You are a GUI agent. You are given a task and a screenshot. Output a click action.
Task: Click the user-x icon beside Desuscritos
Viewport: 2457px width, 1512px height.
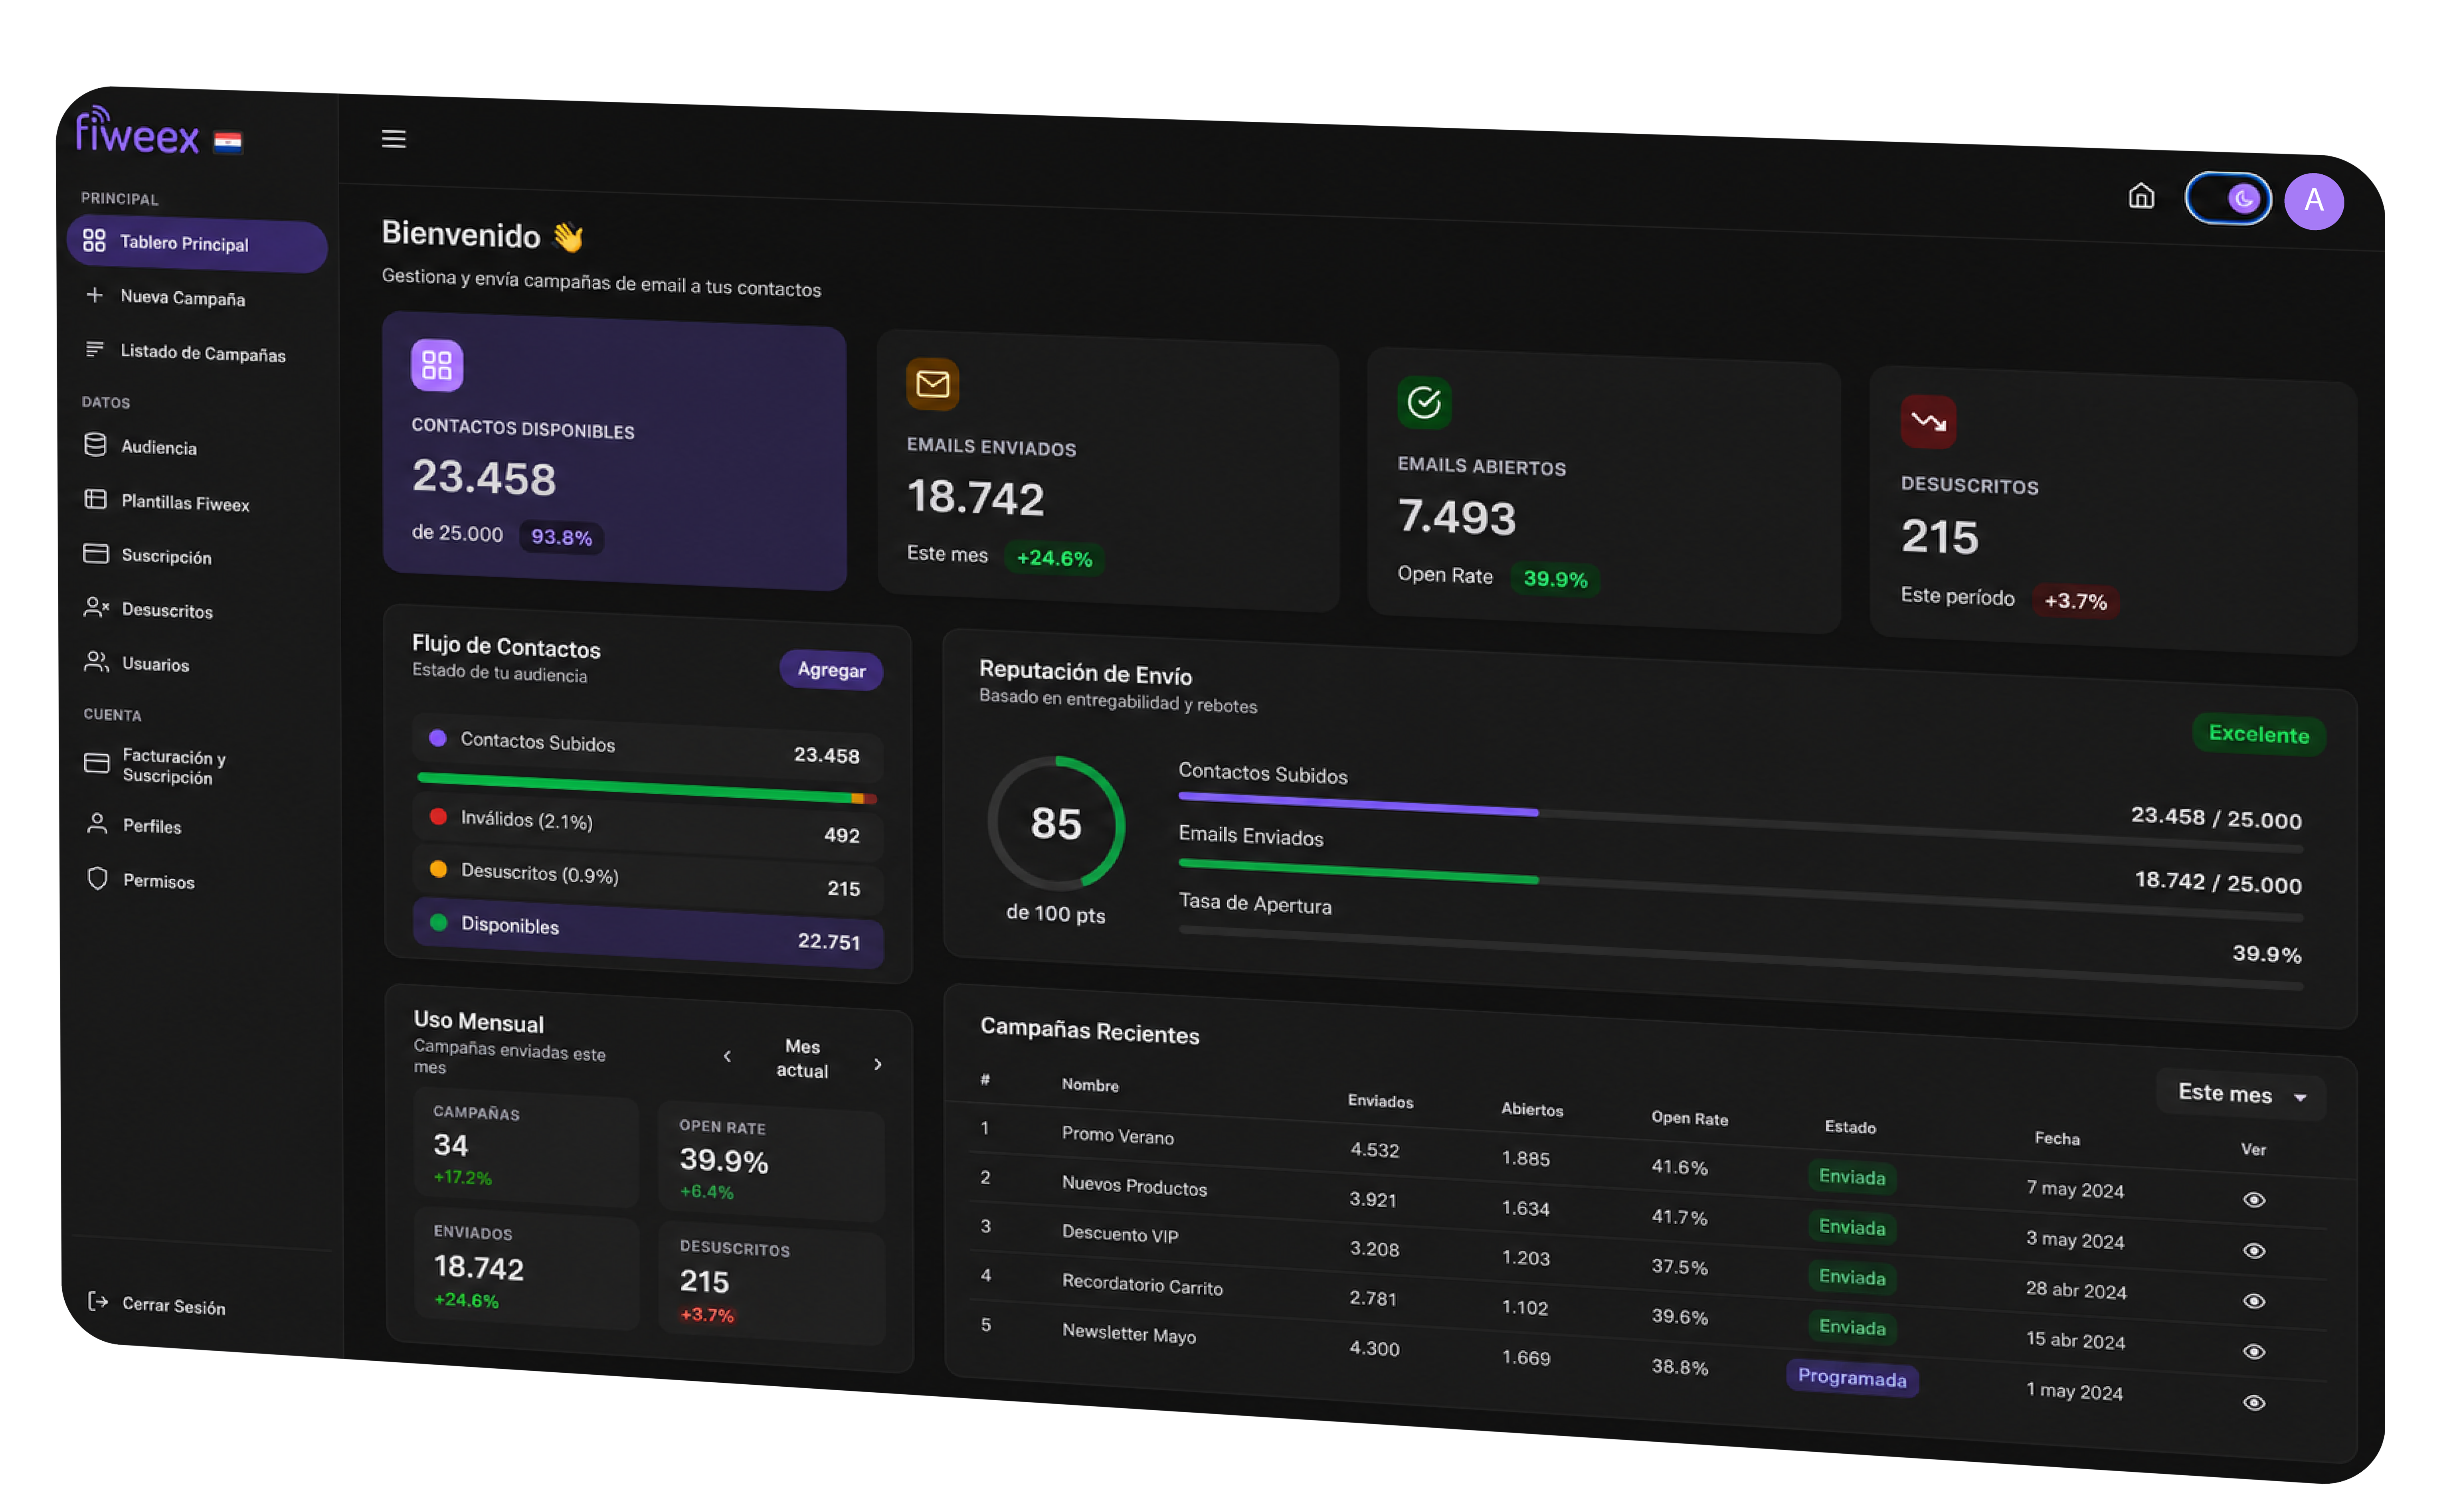[96, 607]
